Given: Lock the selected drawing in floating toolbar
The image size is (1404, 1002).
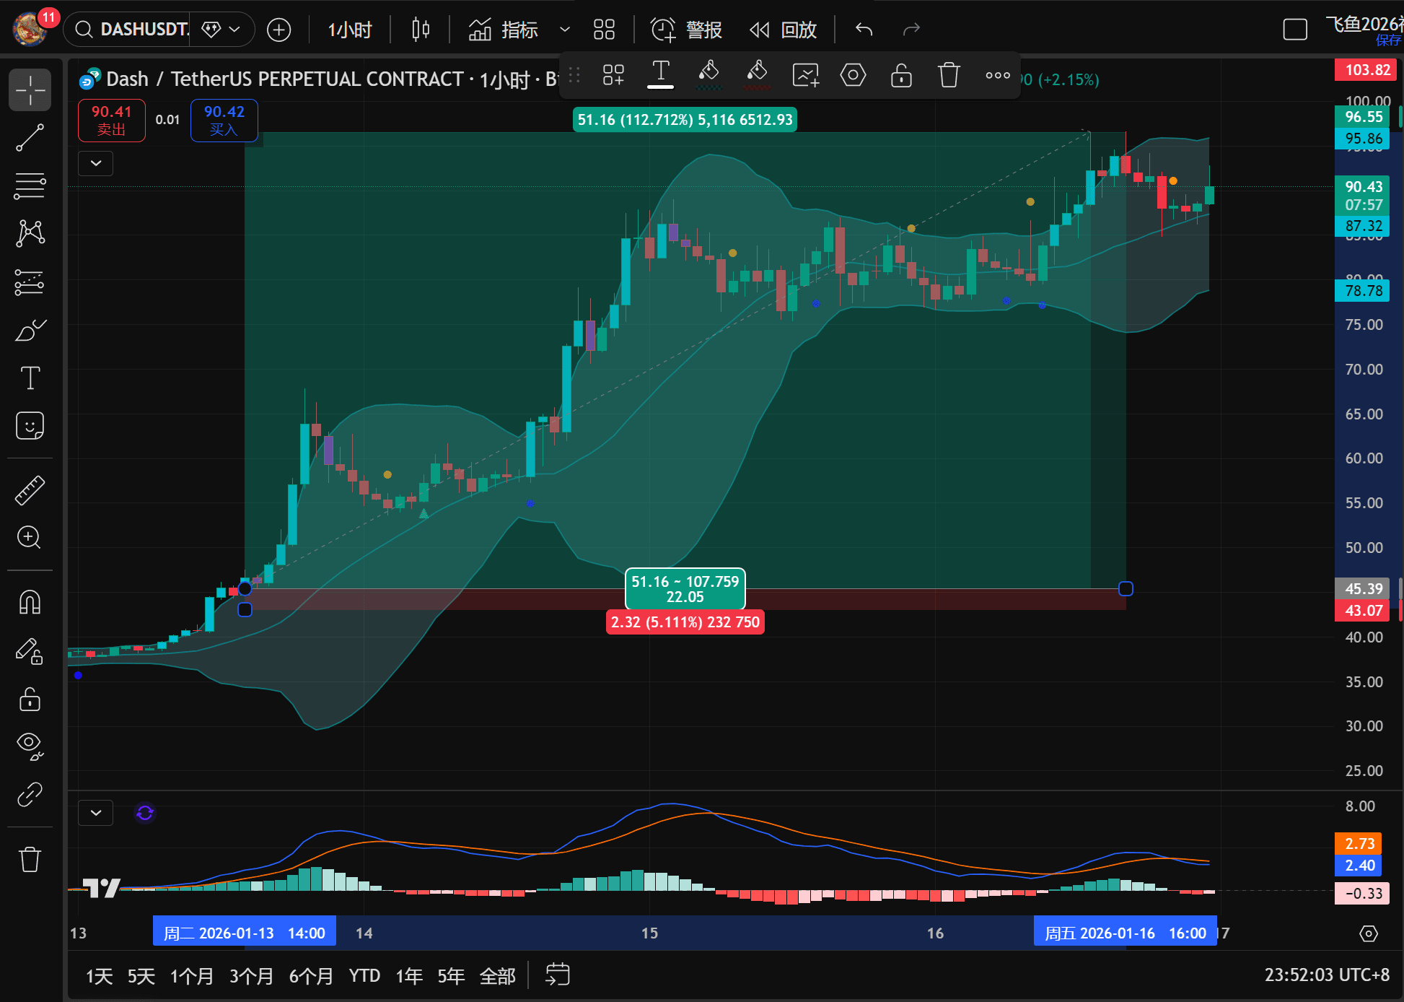Looking at the screenshot, I should [901, 75].
